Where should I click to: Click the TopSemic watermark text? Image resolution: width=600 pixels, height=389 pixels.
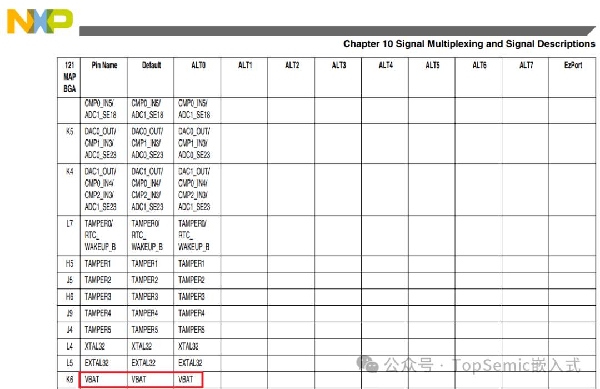pos(516,365)
